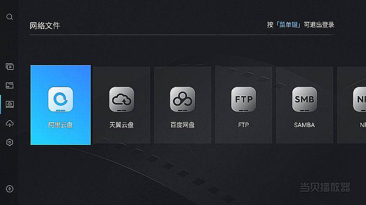Image resolution: width=366 pixels, height=205 pixels.
Task: Click the 菜单键 highlighted hint text
Action: pos(289,25)
